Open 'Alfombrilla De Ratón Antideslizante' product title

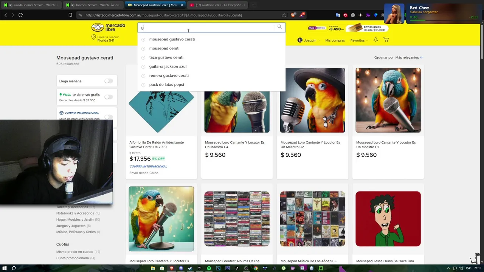pos(157,145)
